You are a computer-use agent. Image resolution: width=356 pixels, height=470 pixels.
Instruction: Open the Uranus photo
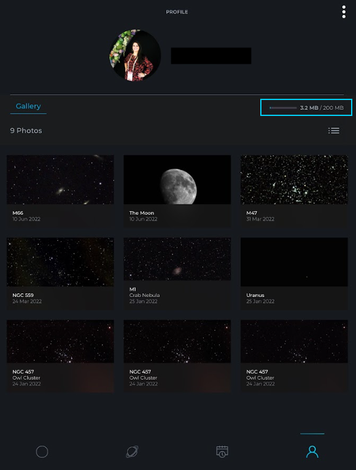(x=294, y=274)
